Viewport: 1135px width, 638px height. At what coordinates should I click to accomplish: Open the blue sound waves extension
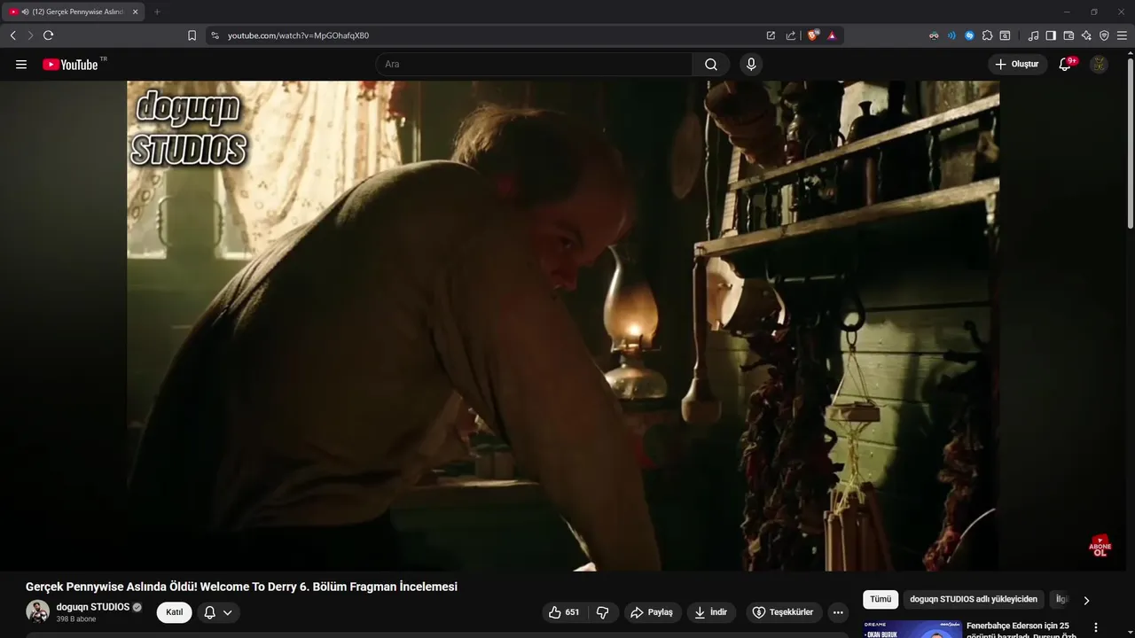[x=951, y=35]
